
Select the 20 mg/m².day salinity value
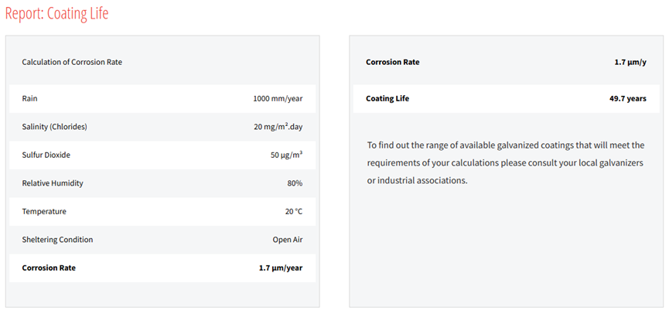(x=278, y=127)
